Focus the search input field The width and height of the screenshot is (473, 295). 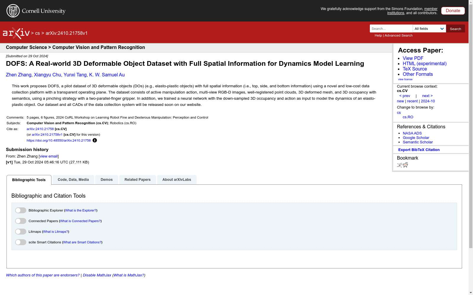tap(391, 29)
